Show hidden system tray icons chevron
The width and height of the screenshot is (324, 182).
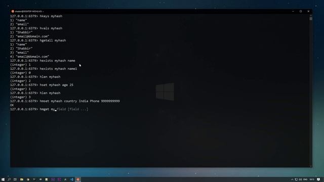pyautogui.click(x=292, y=179)
